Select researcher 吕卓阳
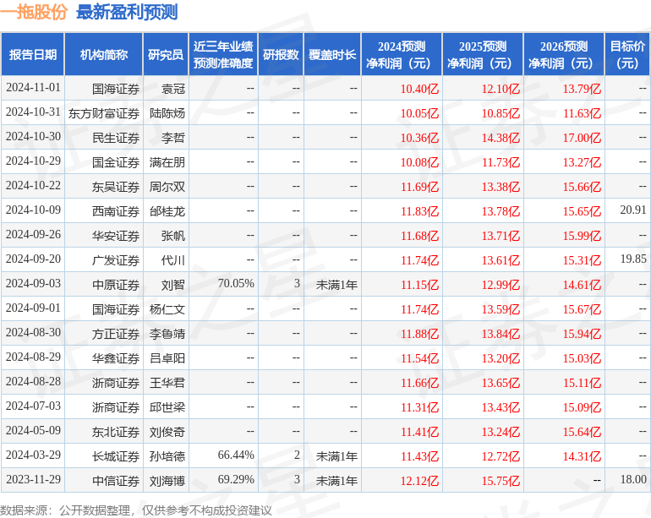The image size is (651, 518). (167, 358)
